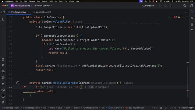Image resolution: width=195 pixels, height=110 pixels.
Task: Open the Database tool window icon
Action: coord(192,24)
